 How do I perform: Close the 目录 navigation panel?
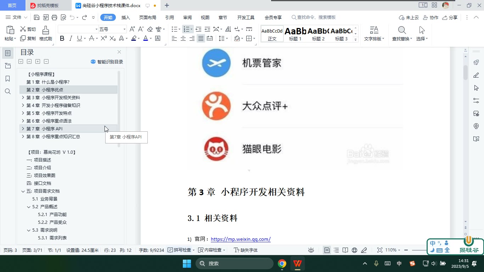(119, 52)
